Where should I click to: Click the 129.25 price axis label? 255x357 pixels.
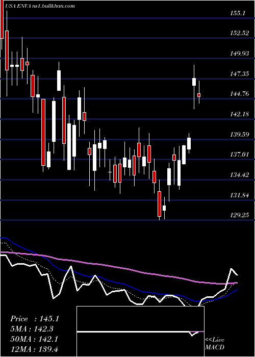click(239, 215)
